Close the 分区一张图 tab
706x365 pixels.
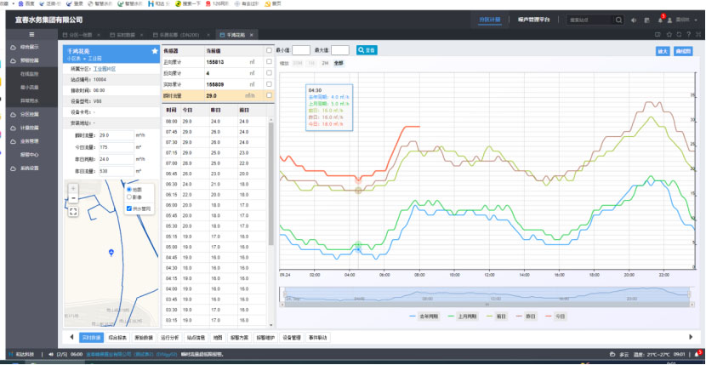click(x=98, y=35)
